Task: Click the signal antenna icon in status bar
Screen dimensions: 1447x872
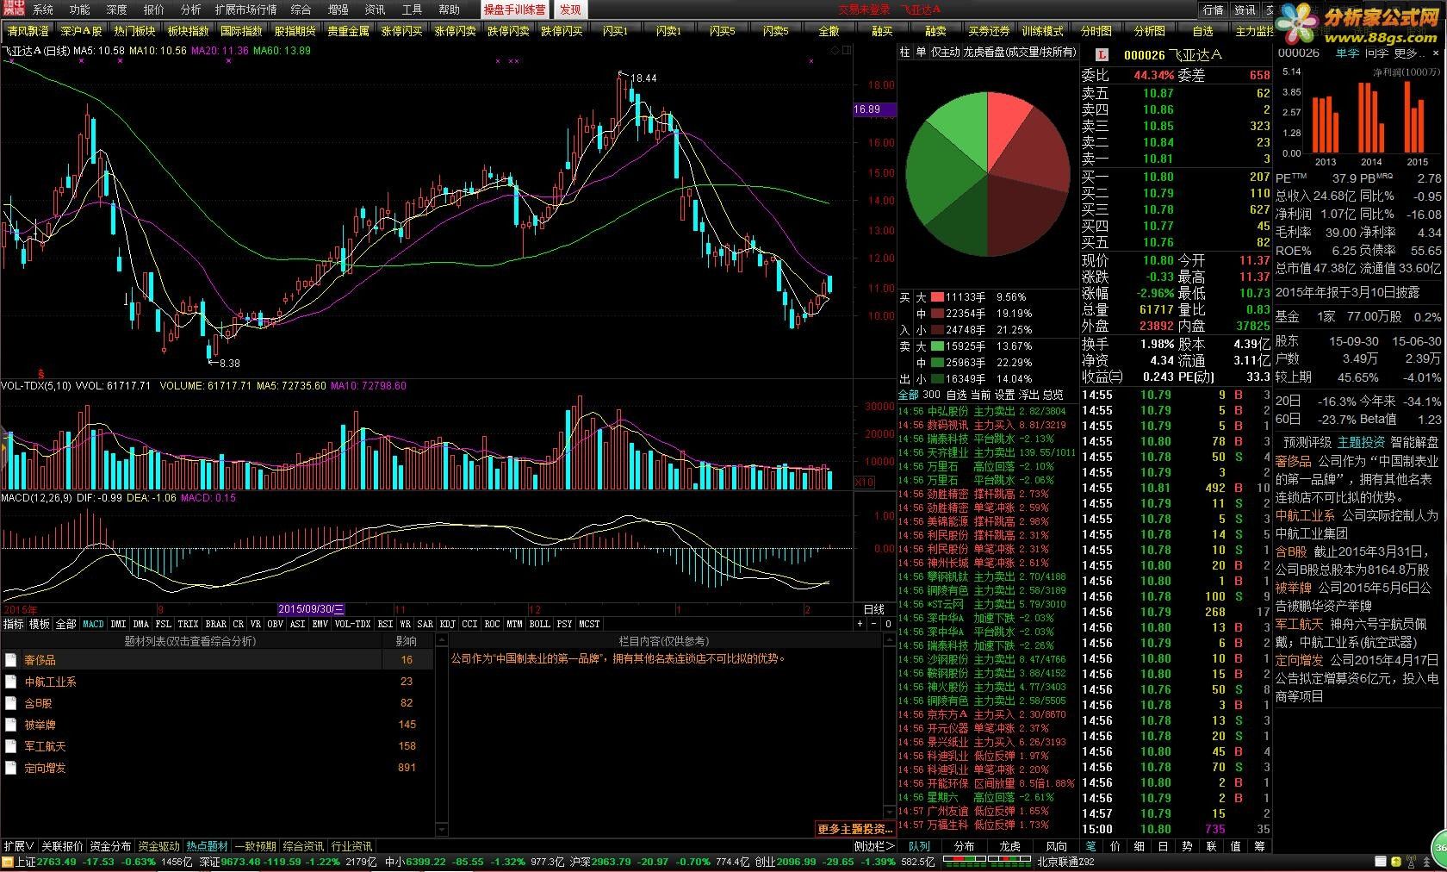Action: click(x=1411, y=862)
